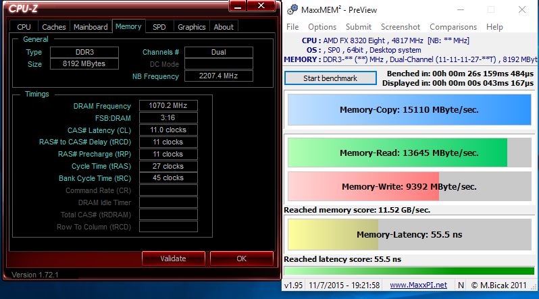Minimize the MaxxMEM window
The width and height of the screenshot is (539, 299).
pos(460,10)
